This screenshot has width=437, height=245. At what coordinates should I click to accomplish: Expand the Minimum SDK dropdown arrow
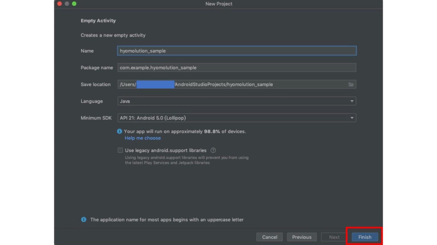pos(352,118)
